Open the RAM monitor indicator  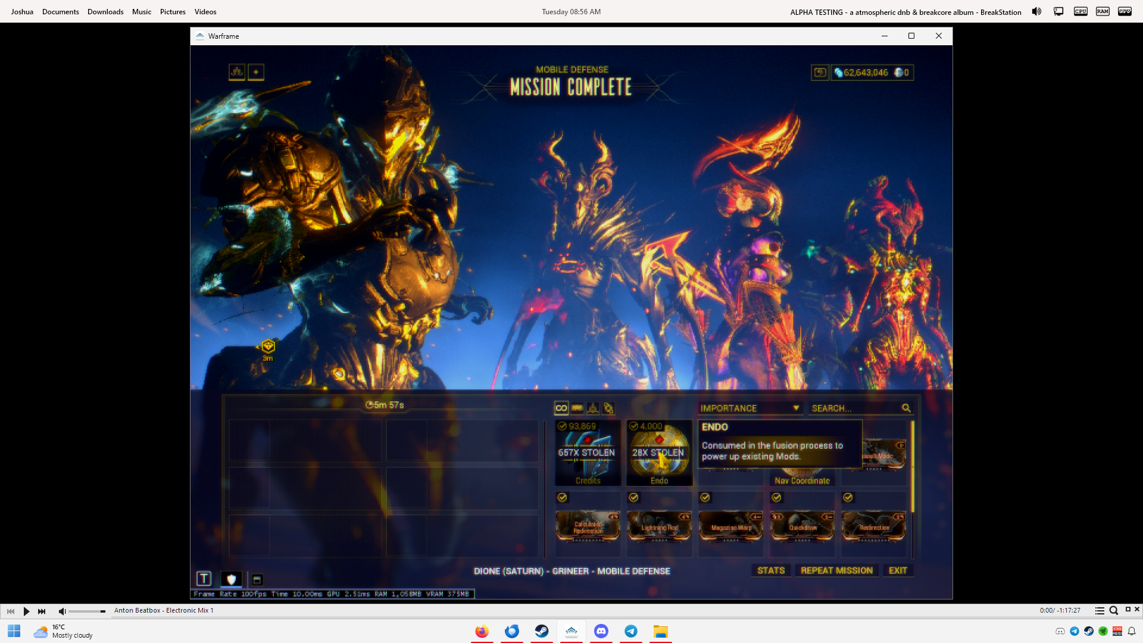pos(1103,11)
